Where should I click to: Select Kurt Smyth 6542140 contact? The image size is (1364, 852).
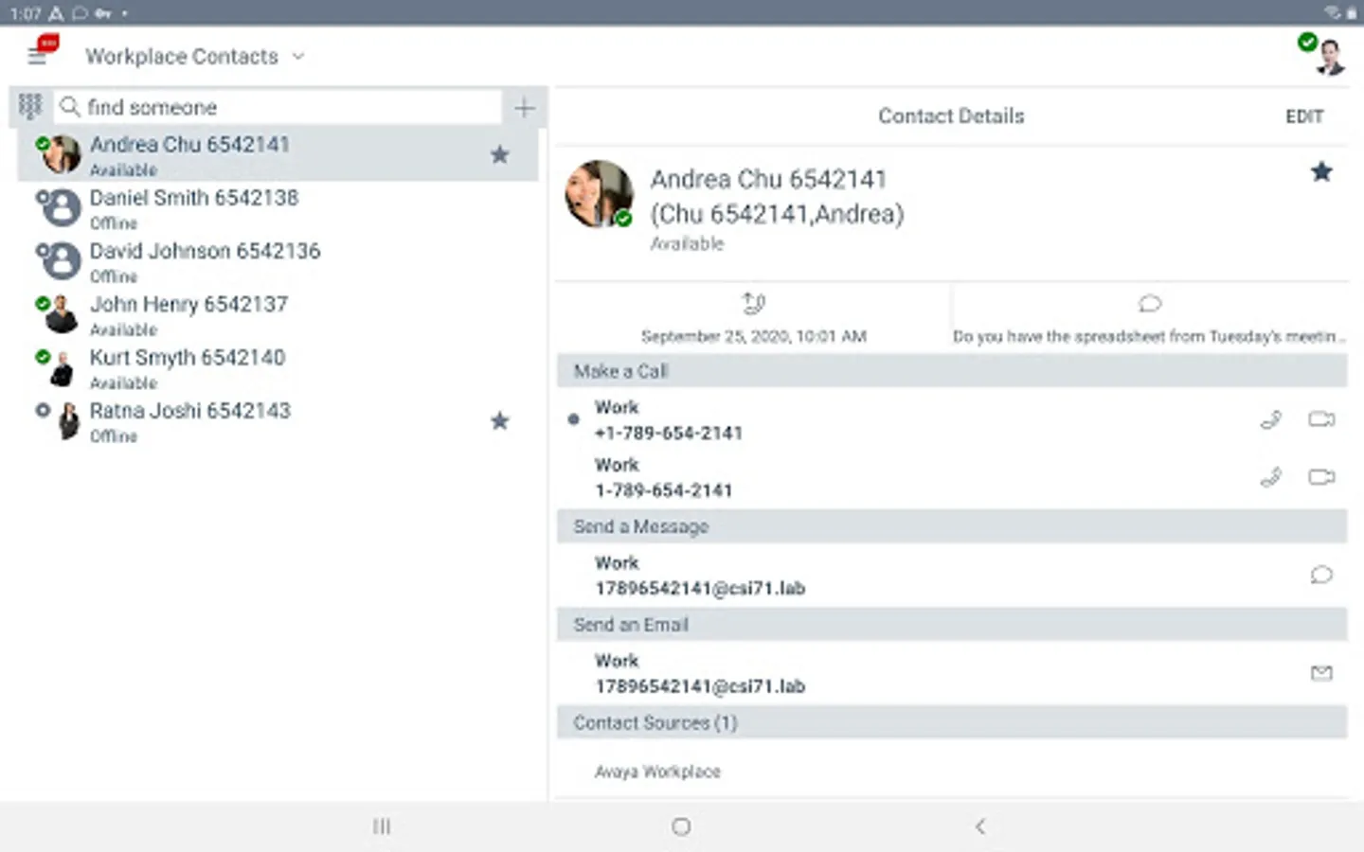coord(278,367)
